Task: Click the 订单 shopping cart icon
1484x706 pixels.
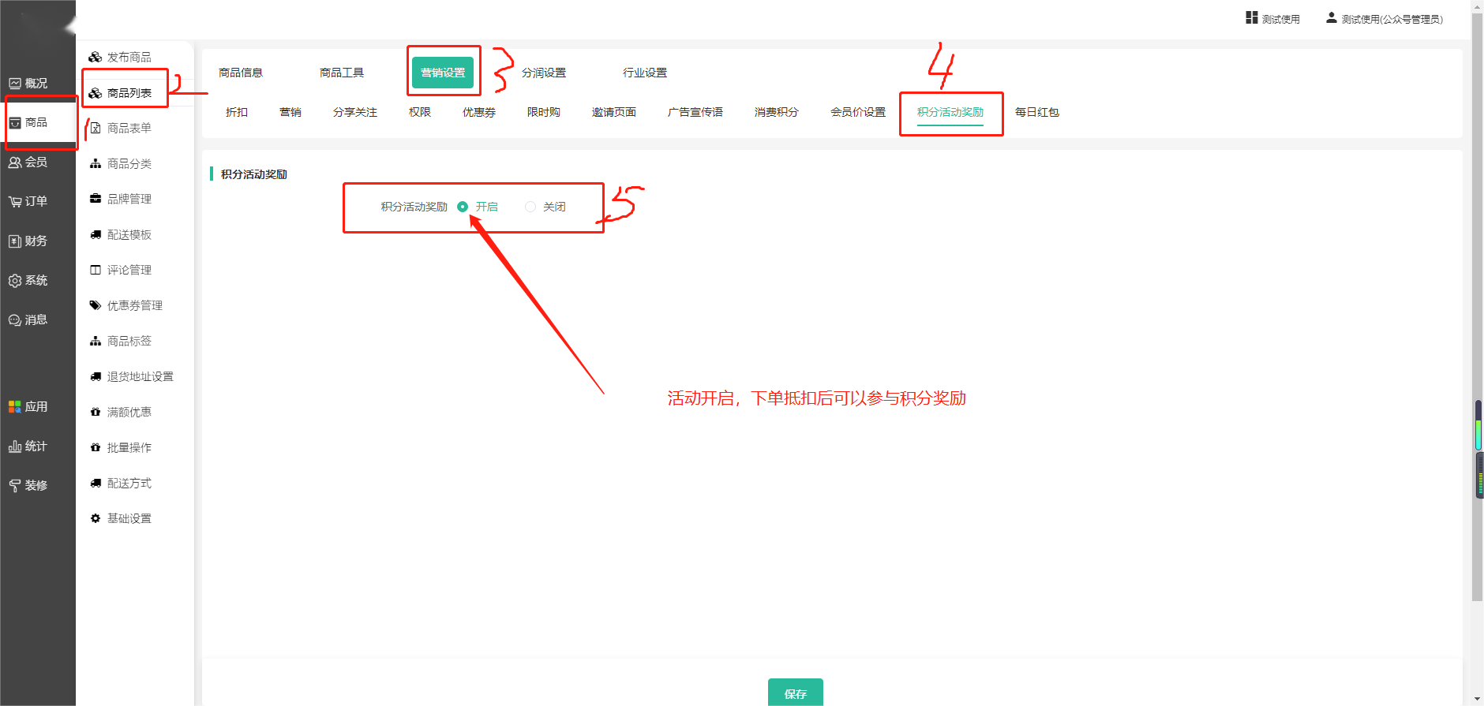Action: 15,202
